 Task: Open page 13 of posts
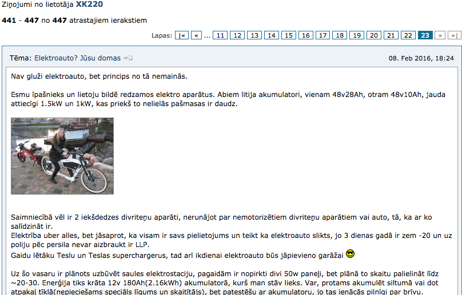point(254,35)
